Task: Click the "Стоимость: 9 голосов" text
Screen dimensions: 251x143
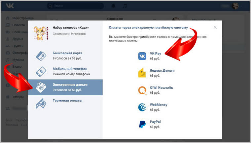Action: tap(69, 34)
